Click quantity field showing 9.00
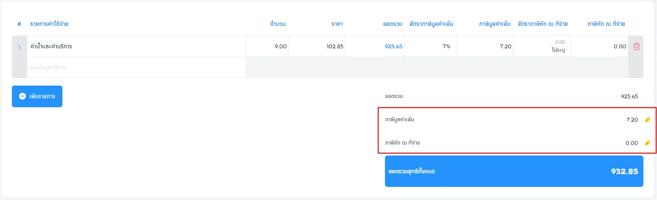 [267, 47]
